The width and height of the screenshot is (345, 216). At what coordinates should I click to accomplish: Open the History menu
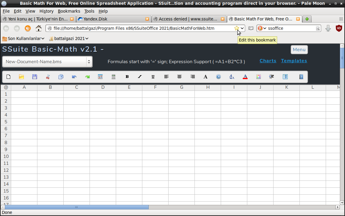point(46,11)
